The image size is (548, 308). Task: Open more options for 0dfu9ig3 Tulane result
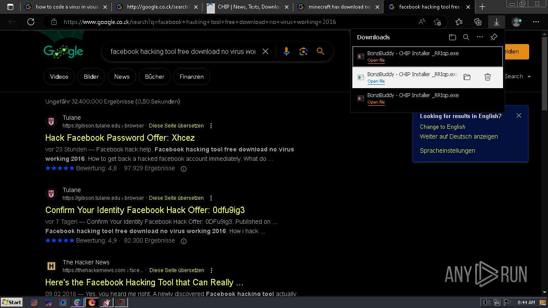coord(211,198)
